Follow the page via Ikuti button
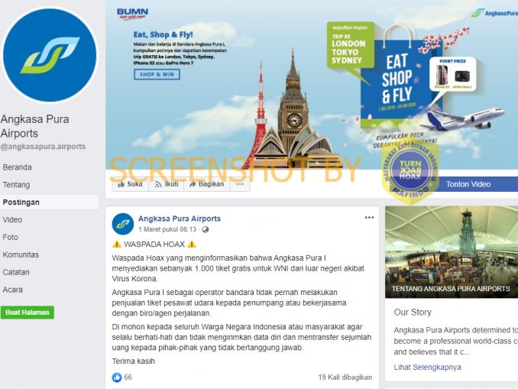This screenshot has height=389, width=518. coord(166,184)
